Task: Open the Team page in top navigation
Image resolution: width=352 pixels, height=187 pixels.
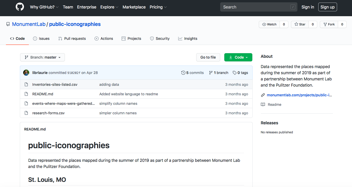Action: [x=68, y=7]
